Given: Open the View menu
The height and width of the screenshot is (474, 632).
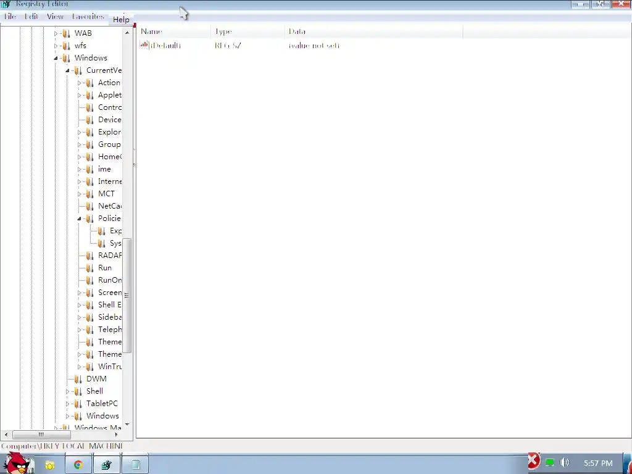Looking at the screenshot, I should (55, 17).
